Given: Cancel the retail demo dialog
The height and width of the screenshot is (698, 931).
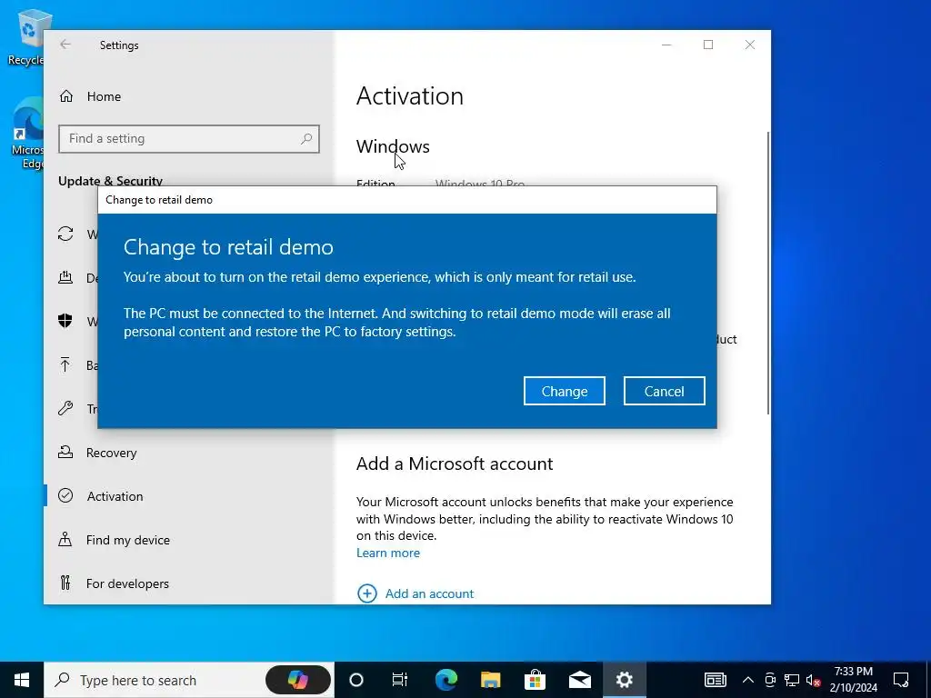Looking at the screenshot, I should 664,391.
